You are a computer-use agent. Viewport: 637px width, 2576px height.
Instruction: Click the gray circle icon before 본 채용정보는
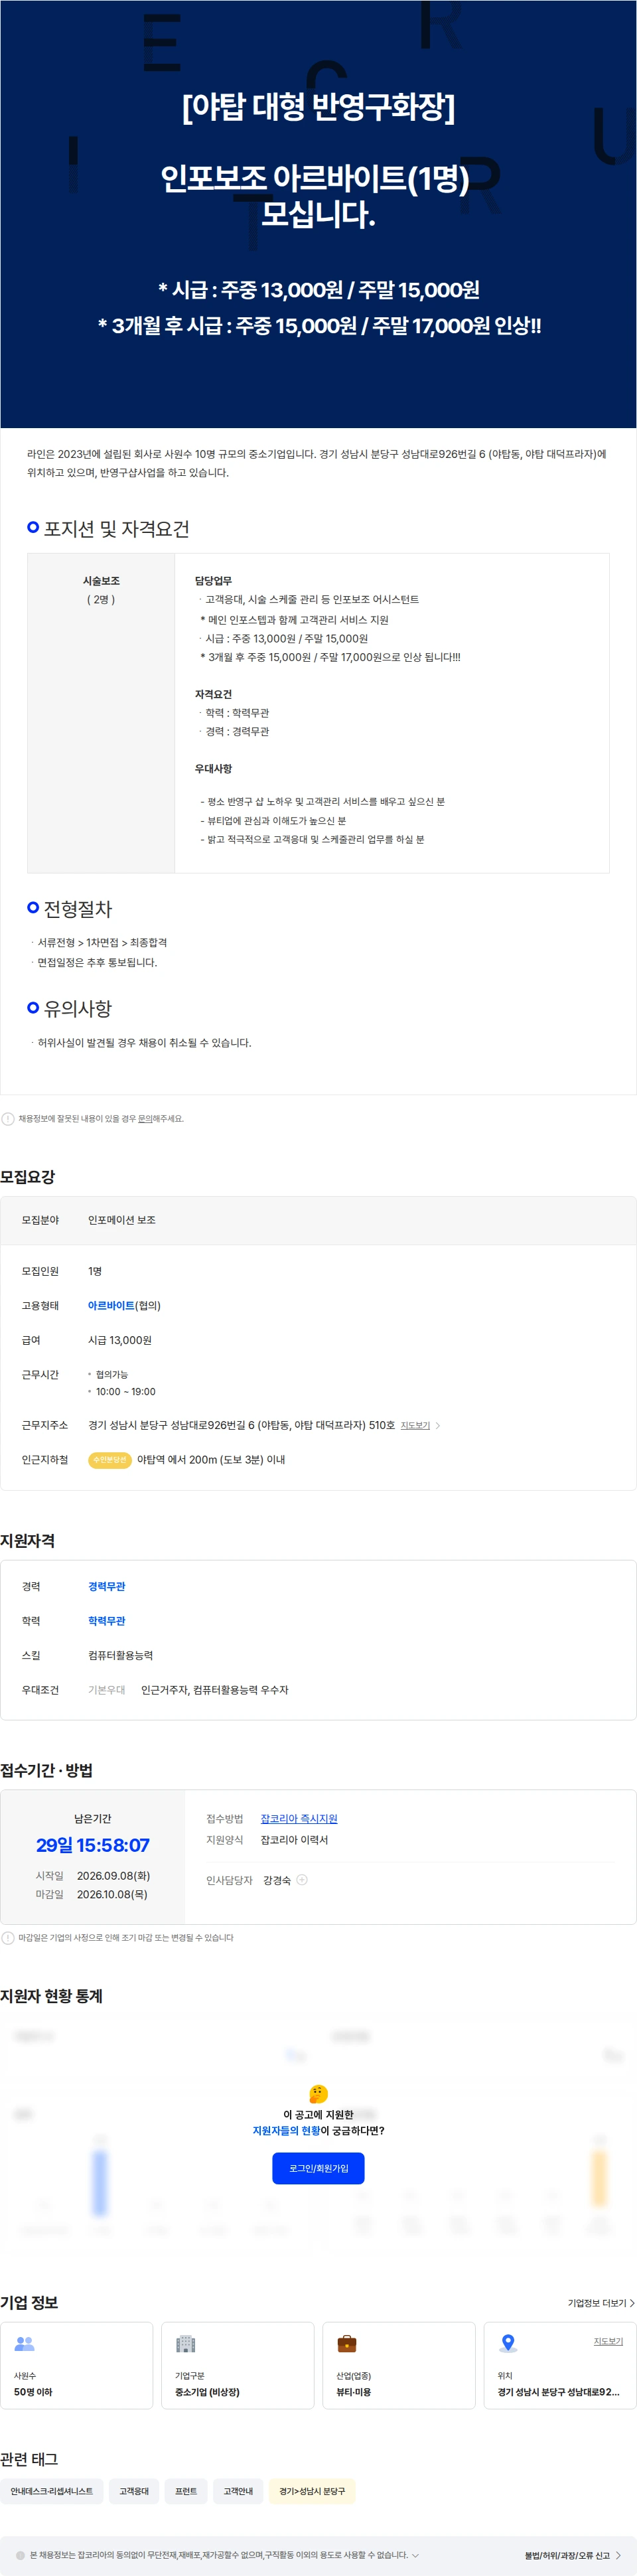[x=20, y=2555]
